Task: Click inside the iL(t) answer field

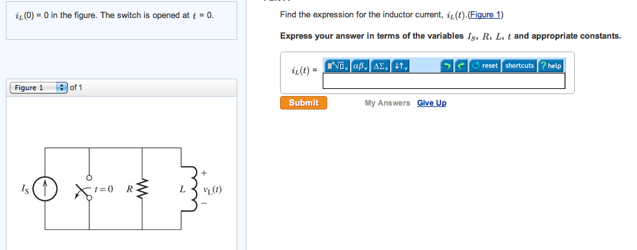Action: pos(444,81)
